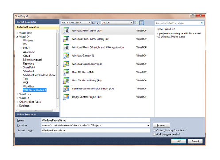Click in the project Name field
This screenshot has height=160, width=220.
point(96,120)
